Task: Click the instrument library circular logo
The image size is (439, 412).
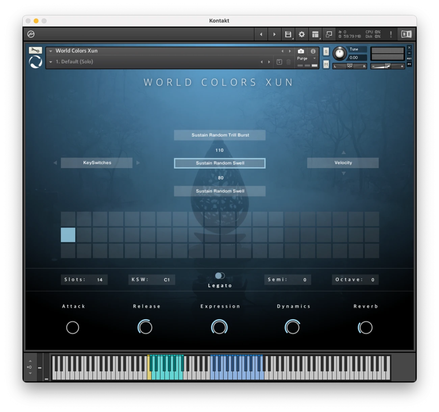Action: pyautogui.click(x=35, y=62)
